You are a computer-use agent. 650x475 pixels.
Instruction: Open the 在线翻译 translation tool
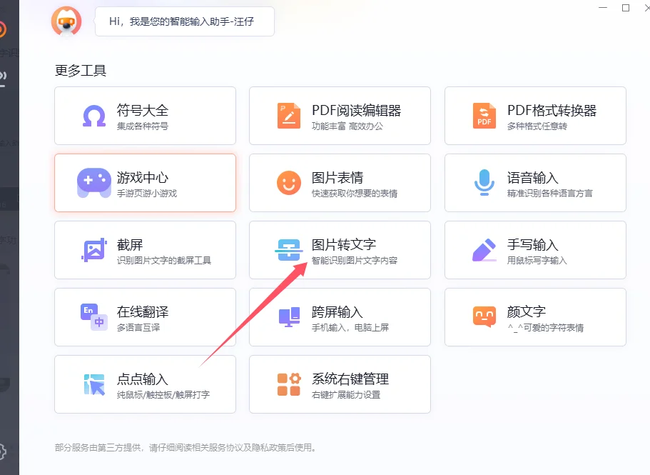pos(145,317)
